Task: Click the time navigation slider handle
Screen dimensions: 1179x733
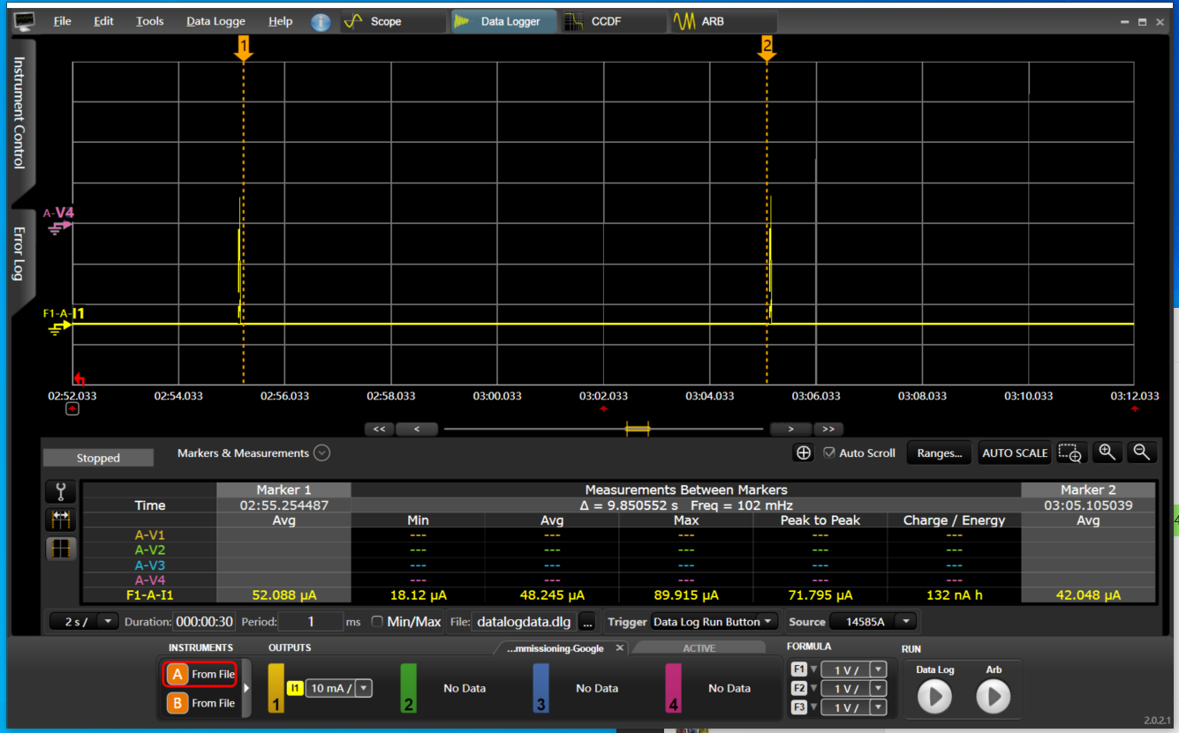Action: [638, 429]
